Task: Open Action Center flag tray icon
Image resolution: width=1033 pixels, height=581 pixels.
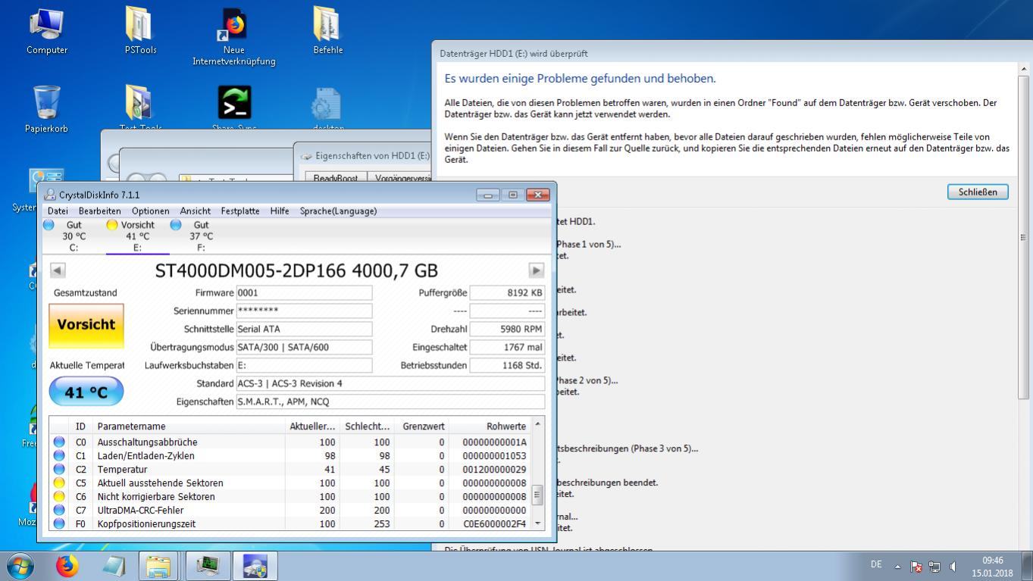Action: pyautogui.click(x=916, y=566)
